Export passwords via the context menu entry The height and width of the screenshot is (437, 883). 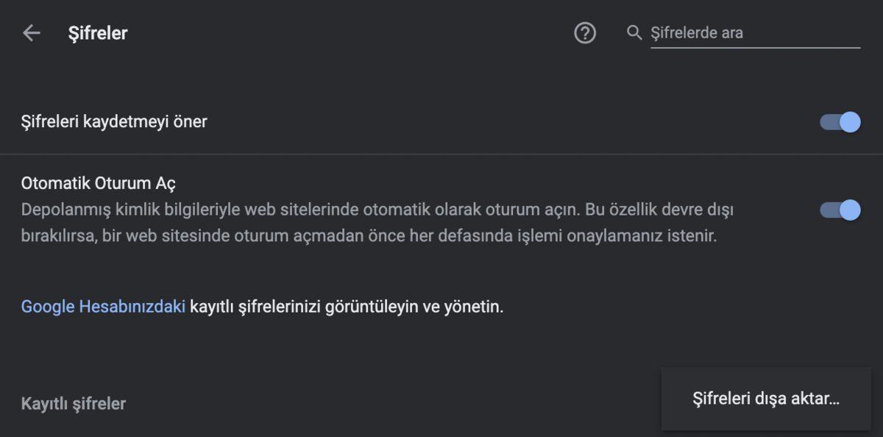pyautogui.click(x=767, y=397)
